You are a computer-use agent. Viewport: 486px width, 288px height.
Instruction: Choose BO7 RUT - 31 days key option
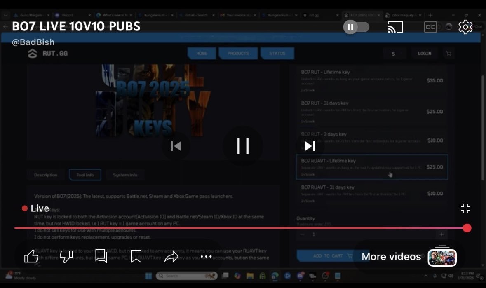click(x=372, y=112)
